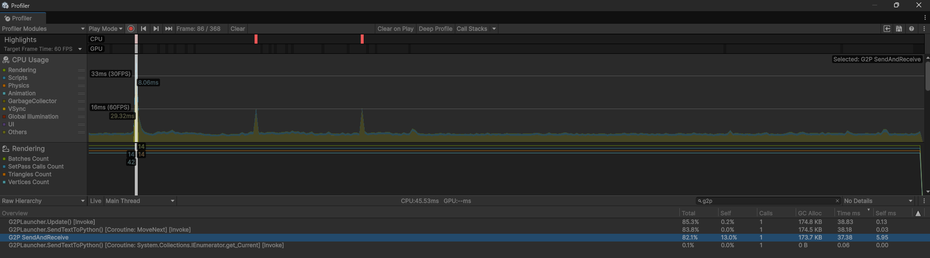
Task: Toggle the red Record profiling button
Action: [x=131, y=29]
